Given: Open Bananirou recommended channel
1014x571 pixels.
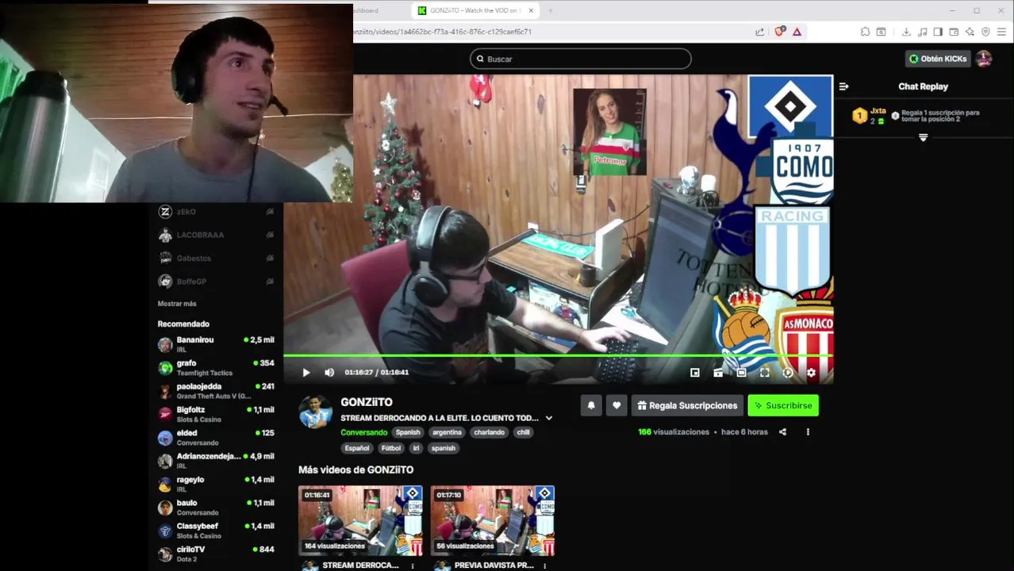Looking at the screenshot, I should (216, 344).
